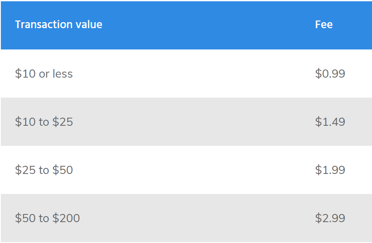Select the $1.99 fee value
The height and width of the screenshot is (243, 372).
point(330,170)
